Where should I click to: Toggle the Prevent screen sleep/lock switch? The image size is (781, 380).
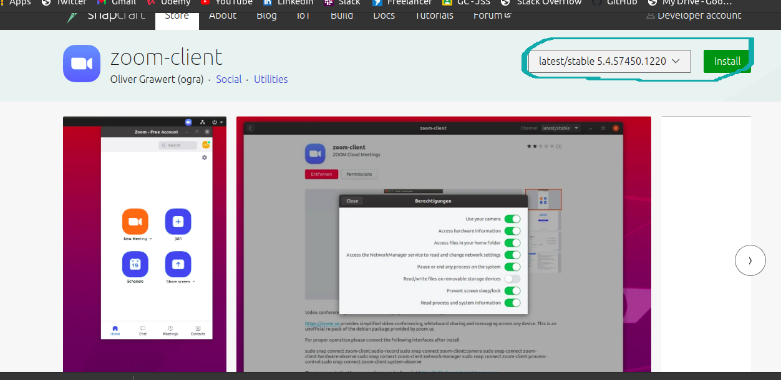(512, 291)
